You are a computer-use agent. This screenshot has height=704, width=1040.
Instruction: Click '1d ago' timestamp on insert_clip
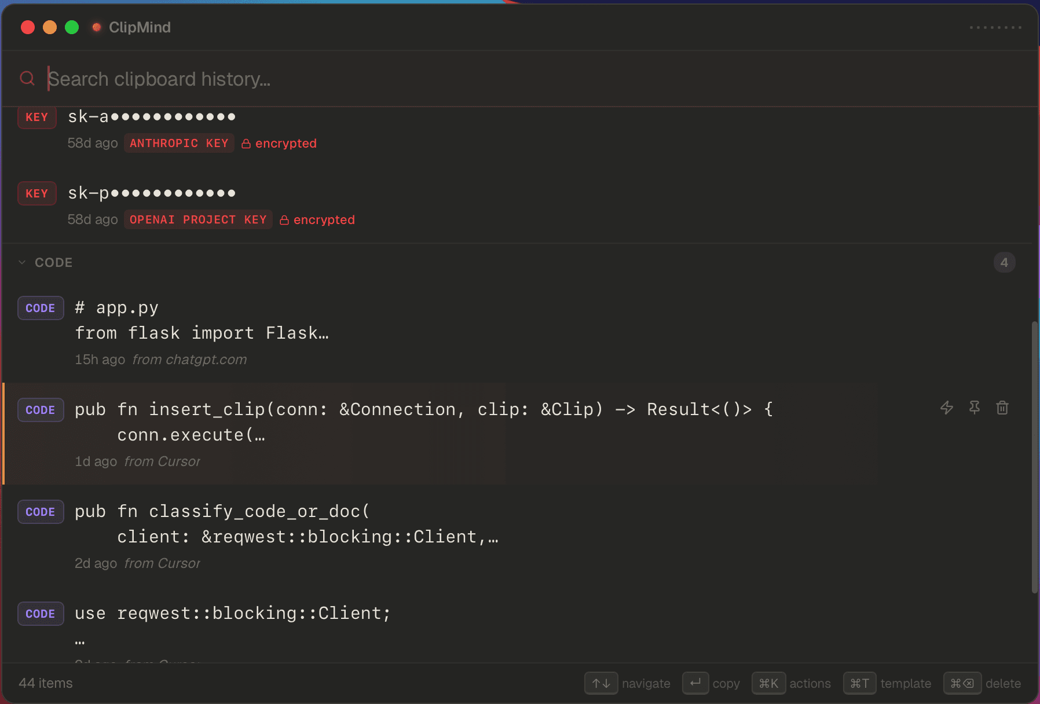(96, 461)
